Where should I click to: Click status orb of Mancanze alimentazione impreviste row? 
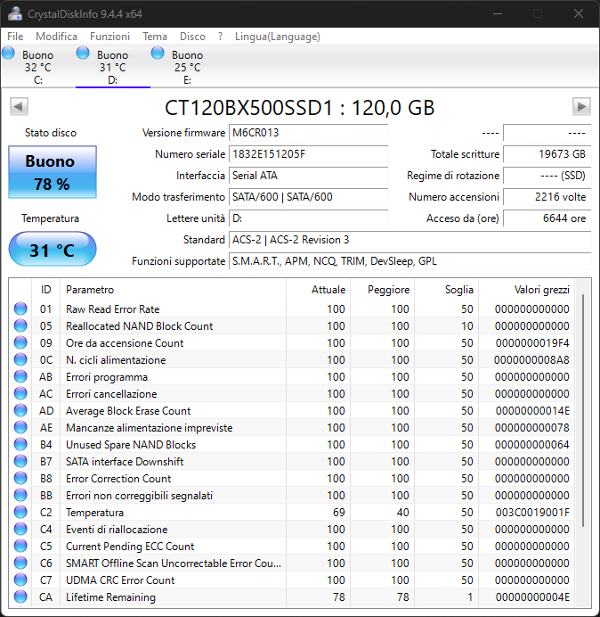(20, 427)
